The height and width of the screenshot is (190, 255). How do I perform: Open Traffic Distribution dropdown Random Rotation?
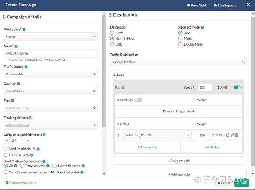click(x=178, y=62)
